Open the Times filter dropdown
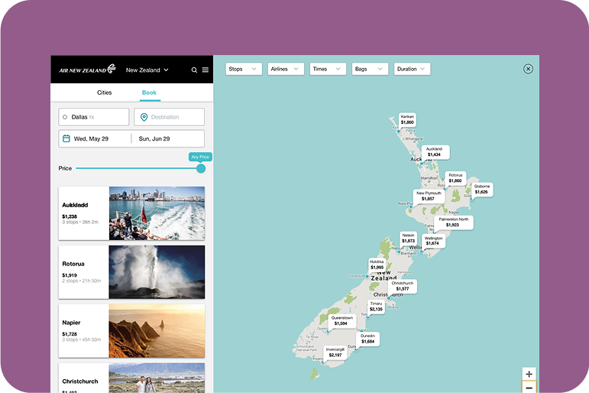The image size is (589, 393). pyautogui.click(x=328, y=69)
